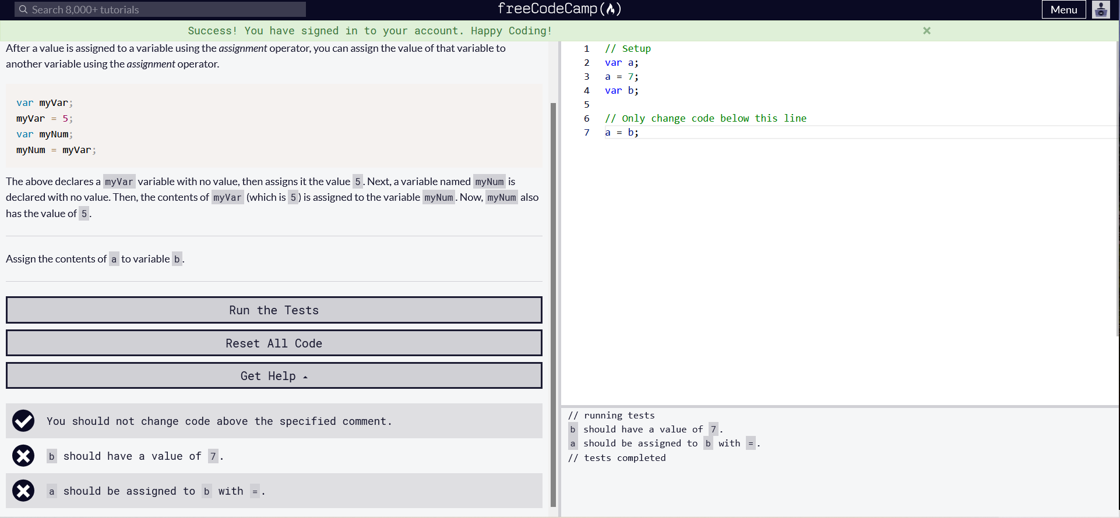This screenshot has width=1120, height=518.
Task: Place cursor on editor line 'a = b;'
Action: click(622, 133)
